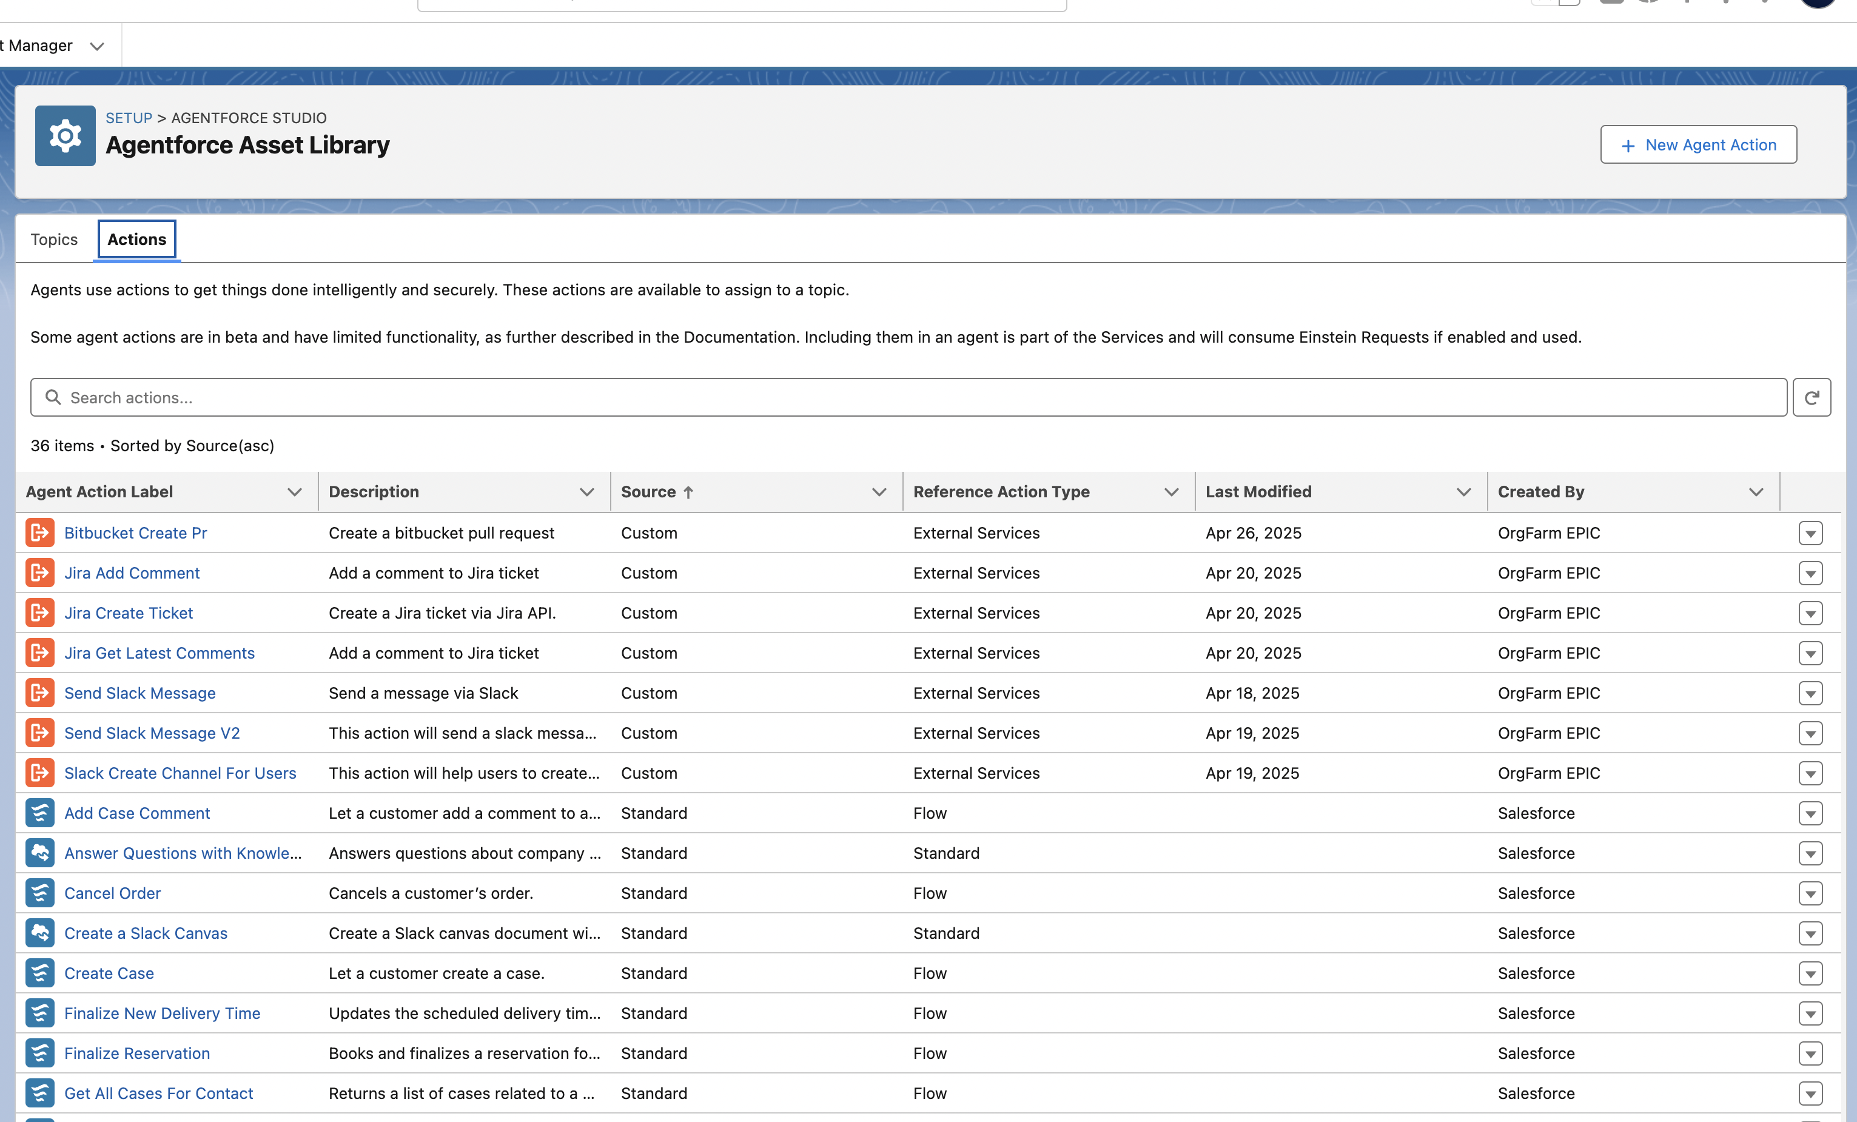Open the Jira Create Ticket link

point(128,613)
